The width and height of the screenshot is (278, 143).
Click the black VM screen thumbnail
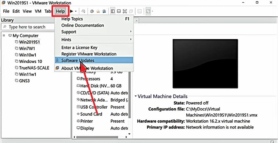coord(205,64)
